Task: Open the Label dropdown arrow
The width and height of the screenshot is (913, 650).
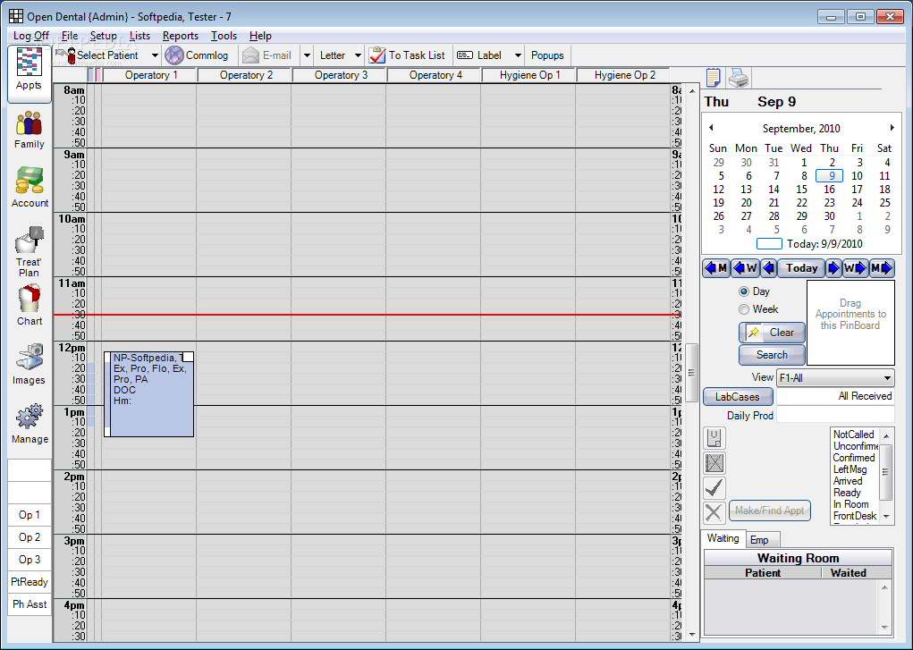Action: tap(518, 55)
